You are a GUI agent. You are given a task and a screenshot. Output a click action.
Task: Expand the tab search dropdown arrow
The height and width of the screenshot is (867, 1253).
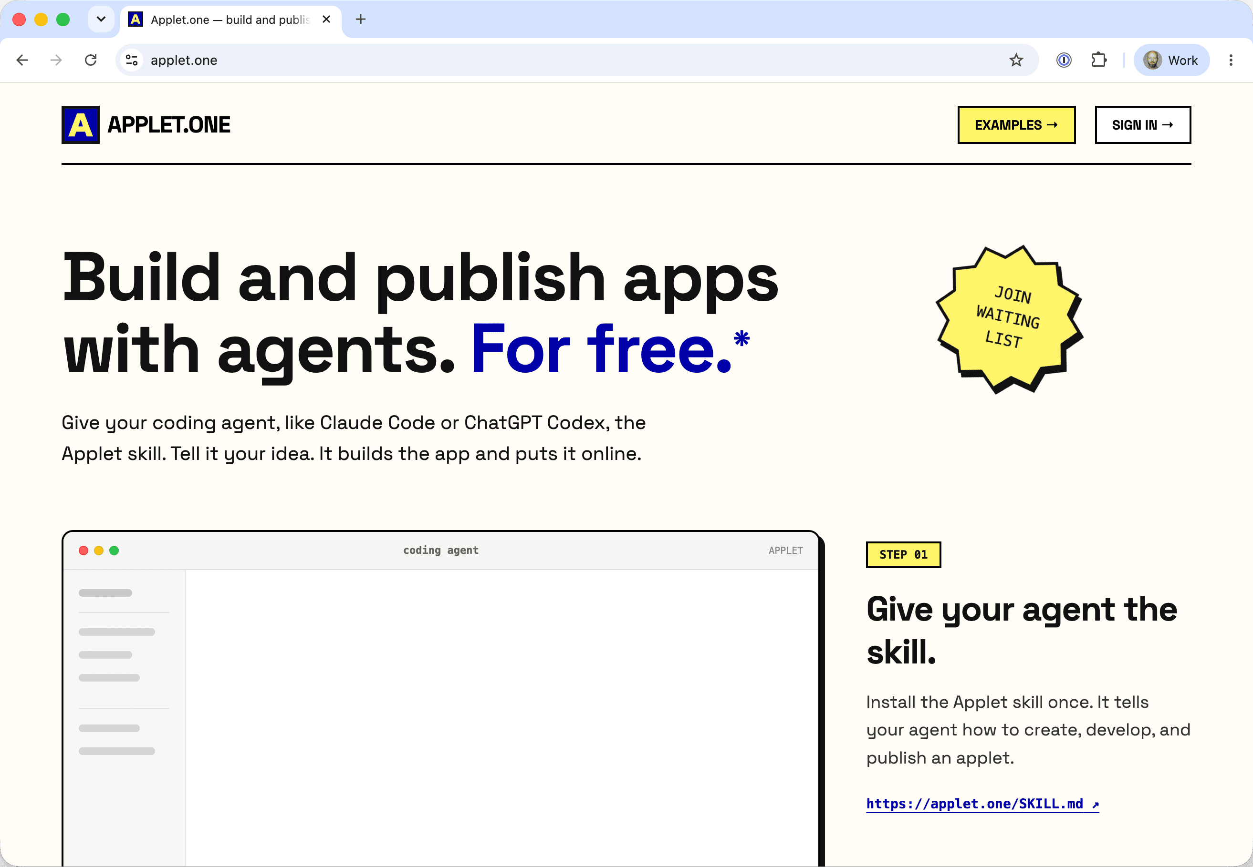pos(101,20)
